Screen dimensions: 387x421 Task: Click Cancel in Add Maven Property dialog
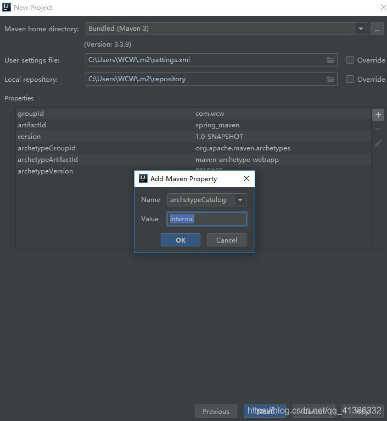click(x=226, y=240)
